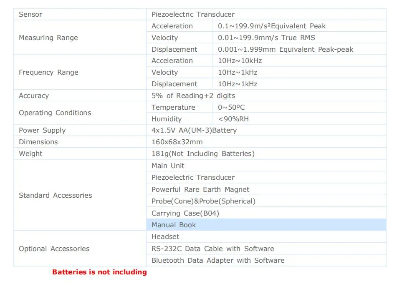Click the 181g weight value cell
This screenshot has width=402, height=294.
266,153
